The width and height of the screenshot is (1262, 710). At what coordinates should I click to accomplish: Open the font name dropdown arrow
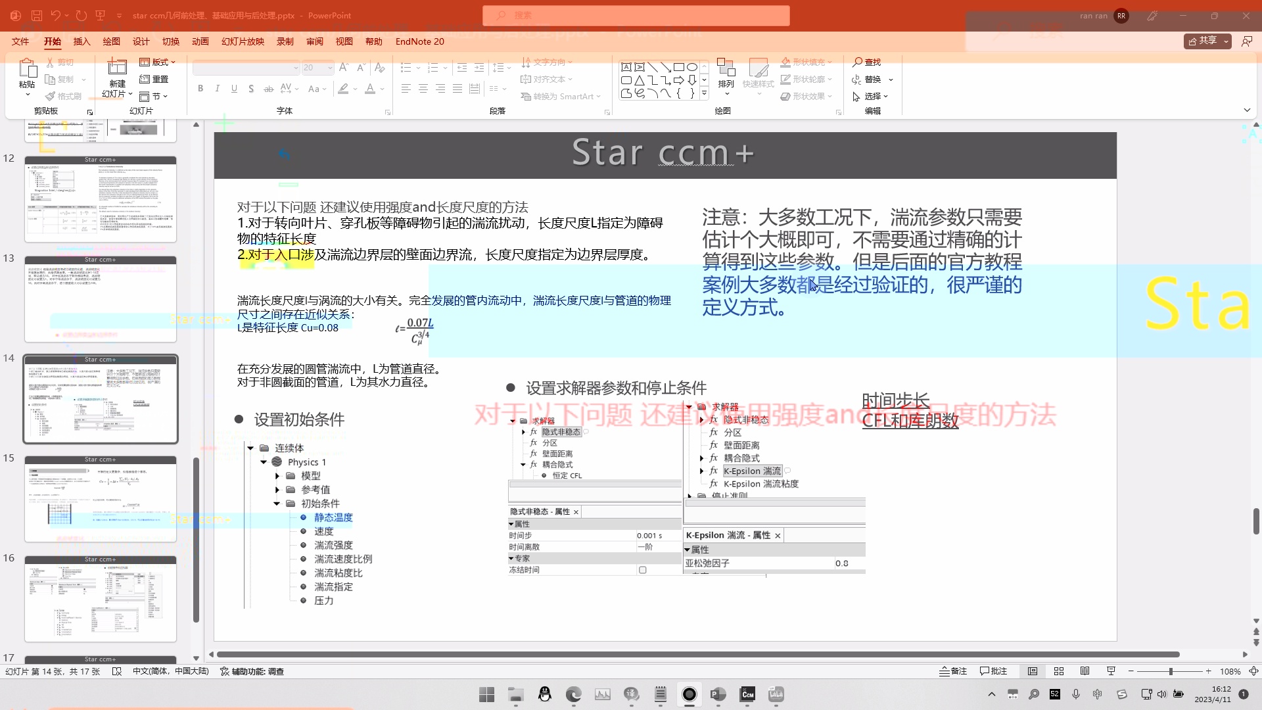point(295,68)
